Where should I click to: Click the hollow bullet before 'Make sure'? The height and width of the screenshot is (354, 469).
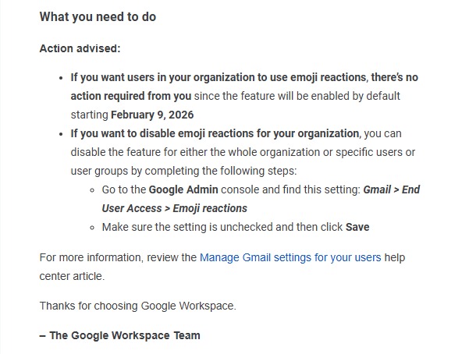(92, 228)
